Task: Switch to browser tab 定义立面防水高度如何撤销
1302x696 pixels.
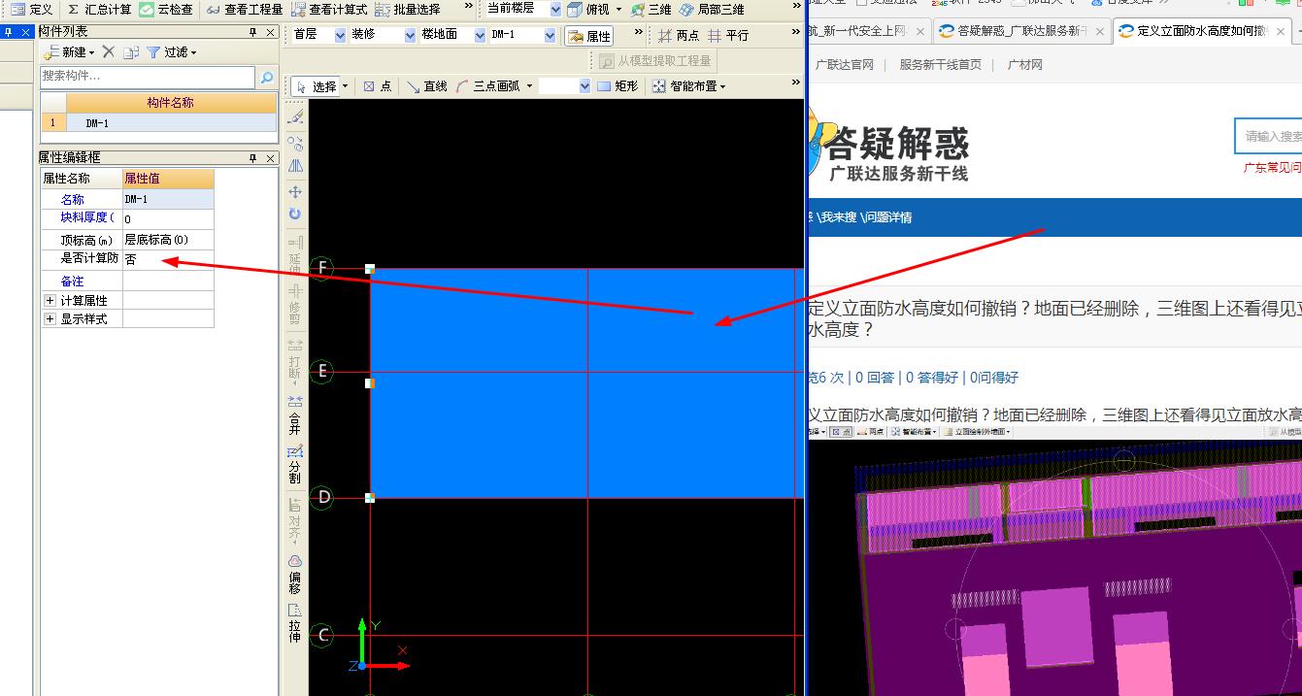Action: [1200, 31]
